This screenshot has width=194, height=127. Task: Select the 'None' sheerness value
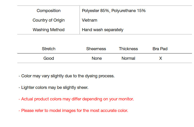[97, 58]
